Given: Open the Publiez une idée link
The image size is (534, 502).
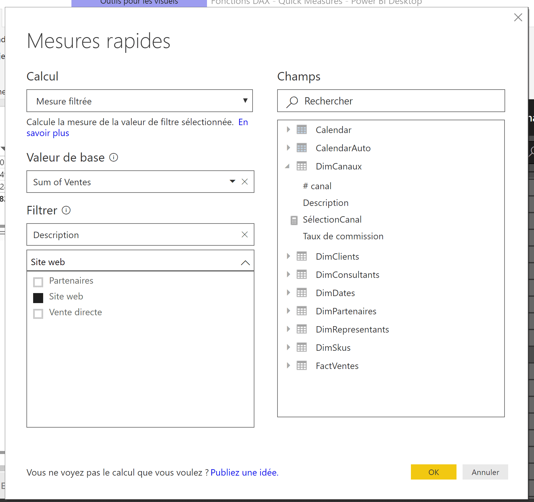Looking at the screenshot, I should pyautogui.click(x=244, y=473).
